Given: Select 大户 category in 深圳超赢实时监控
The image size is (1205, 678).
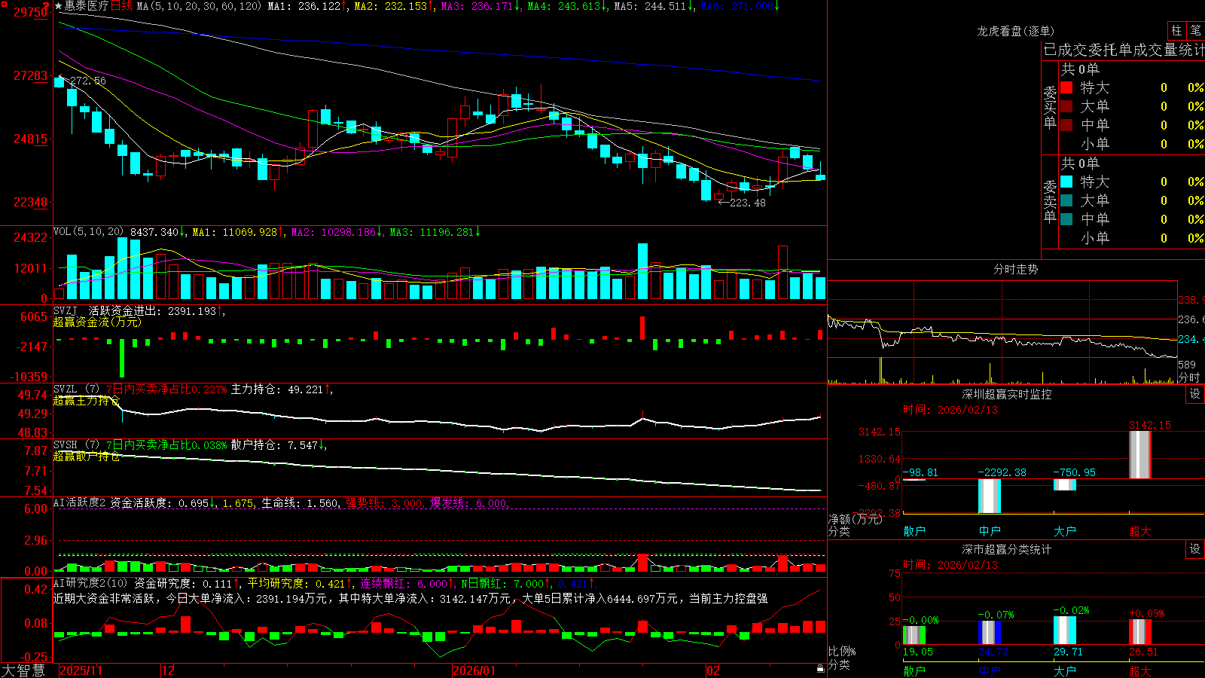Looking at the screenshot, I should [x=1065, y=531].
